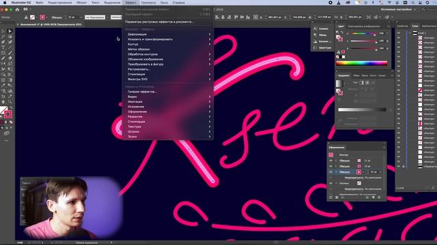Click the gradient preview thumbnail
This screenshot has height=245, width=437.
[339, 83]
